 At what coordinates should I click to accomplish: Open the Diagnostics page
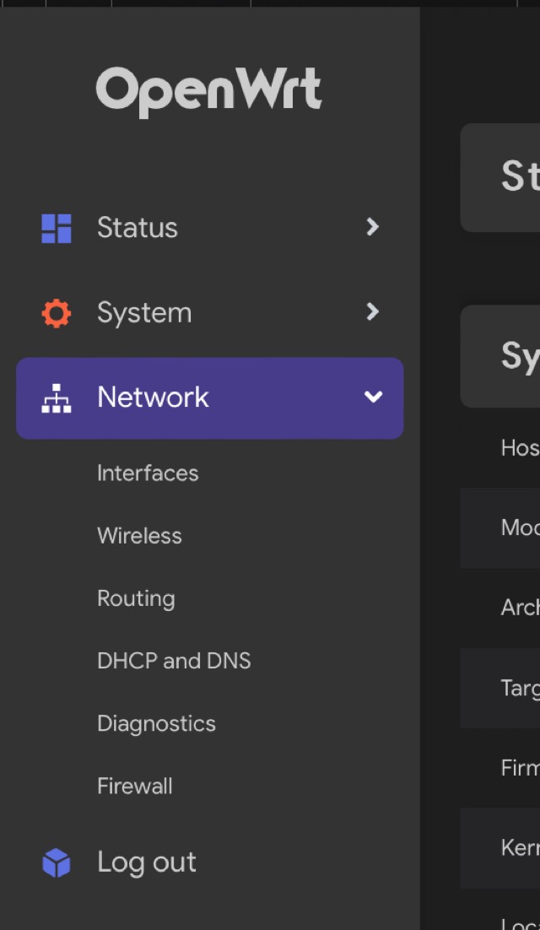(156, 724)
